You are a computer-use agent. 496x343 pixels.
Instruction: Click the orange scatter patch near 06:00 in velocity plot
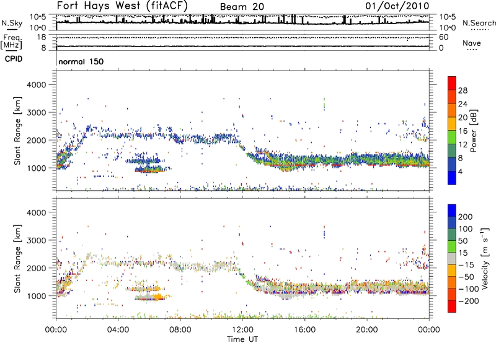157,297
